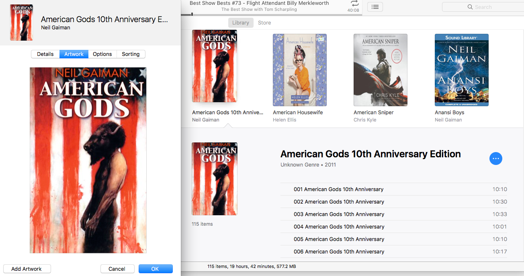Switch to Library view

[x=241, y=23]
